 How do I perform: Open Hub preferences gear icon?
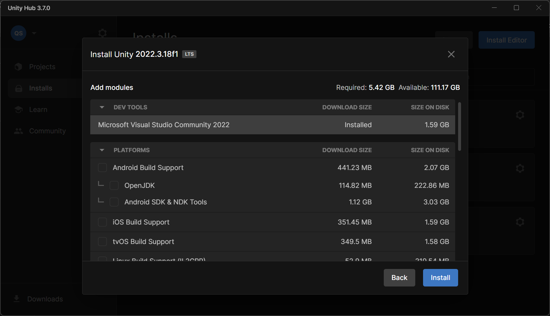pos(102,33)
